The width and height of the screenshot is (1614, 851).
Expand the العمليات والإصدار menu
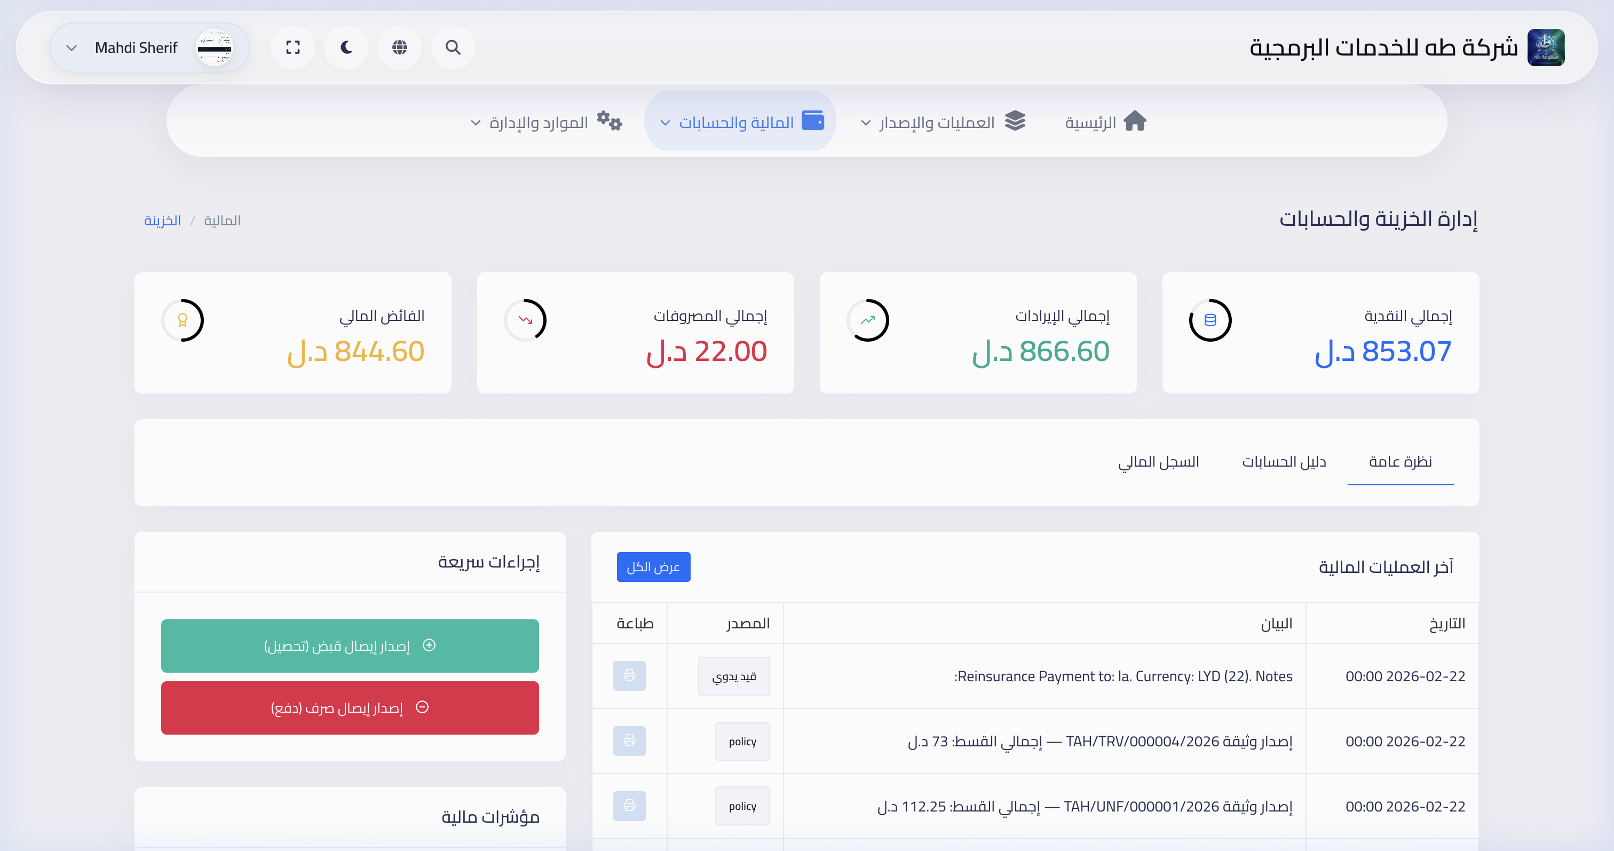(940, 122)
